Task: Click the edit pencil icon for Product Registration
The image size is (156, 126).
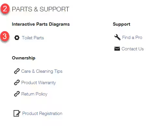Action: tap(17, 113)
